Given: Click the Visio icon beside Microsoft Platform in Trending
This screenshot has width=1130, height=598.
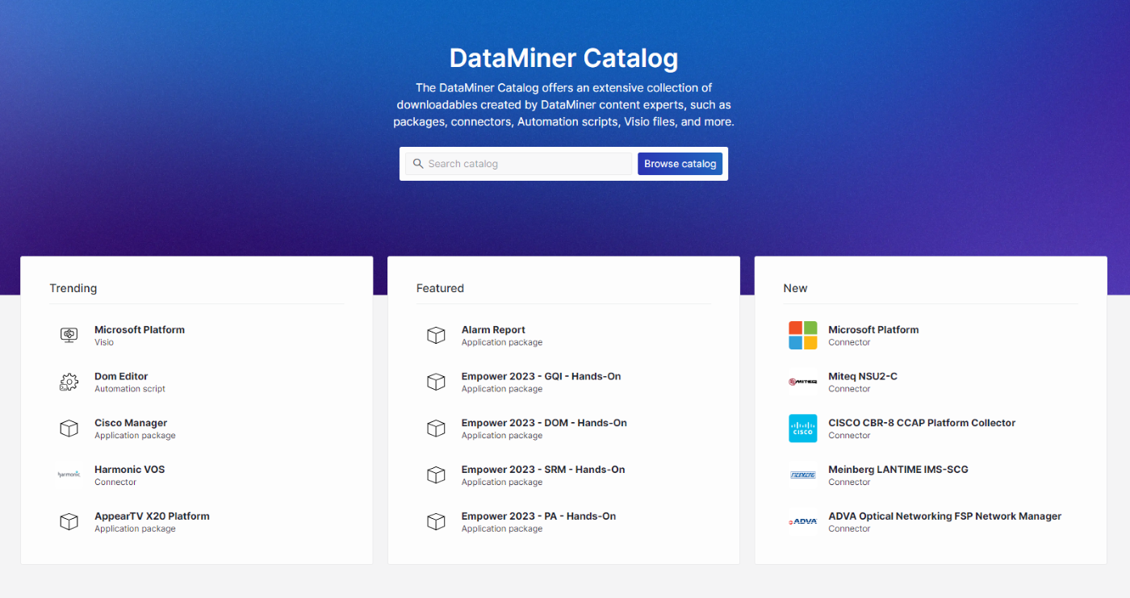Looking at the screenshot, I should 69,335.
